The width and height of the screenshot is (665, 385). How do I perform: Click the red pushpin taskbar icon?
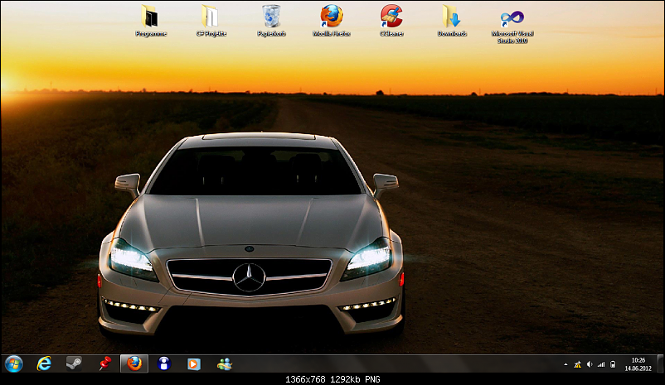[x=104, y=363]
